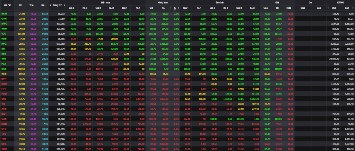Image resolution: width=355 pixels, height=151 pixels.
Task: Sort by the Trần column header
Action: 32,5
